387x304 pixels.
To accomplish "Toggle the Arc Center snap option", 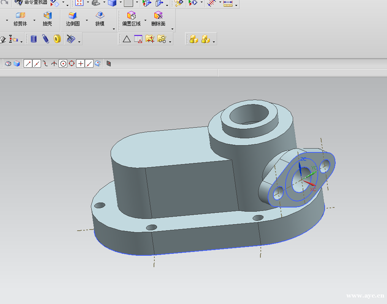I will tap(63, 64).
